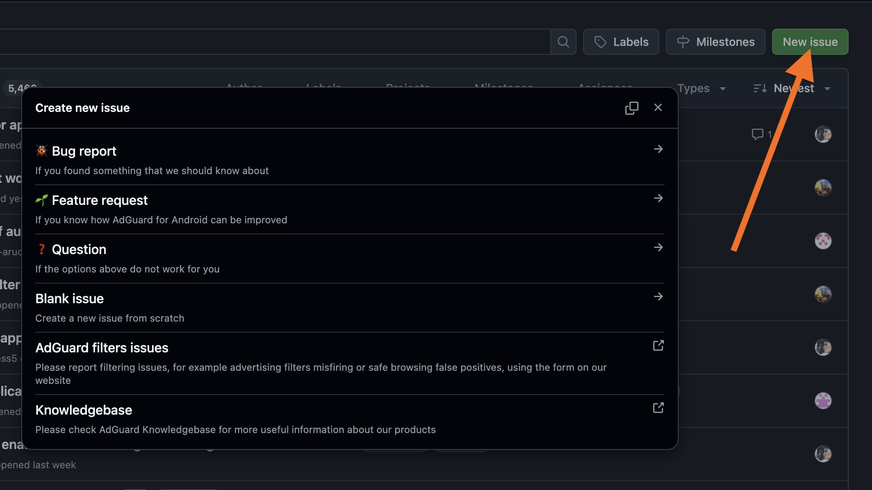Click the Feature request heading
872x490 pixels.
pos(100,200)
